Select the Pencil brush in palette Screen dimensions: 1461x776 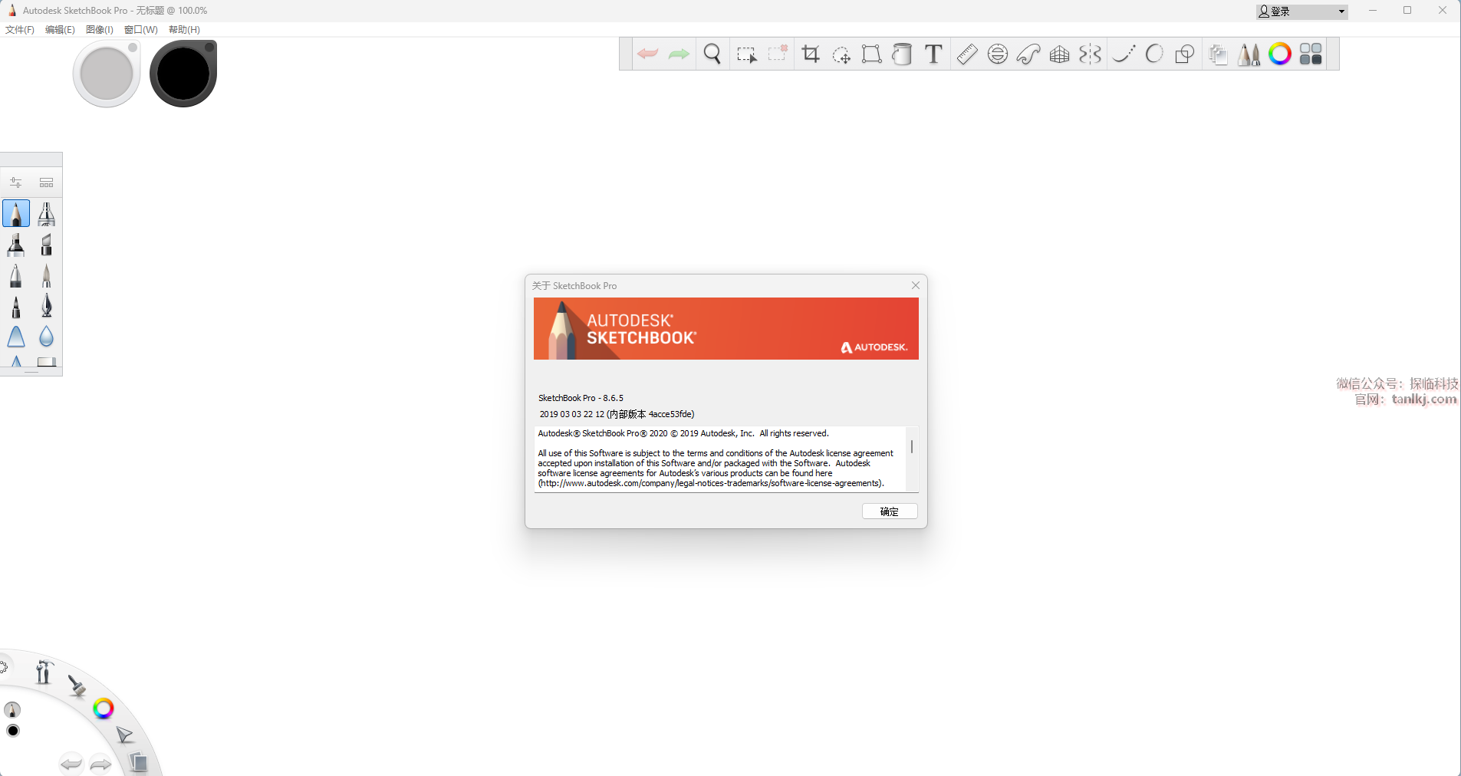coord(16,213)
